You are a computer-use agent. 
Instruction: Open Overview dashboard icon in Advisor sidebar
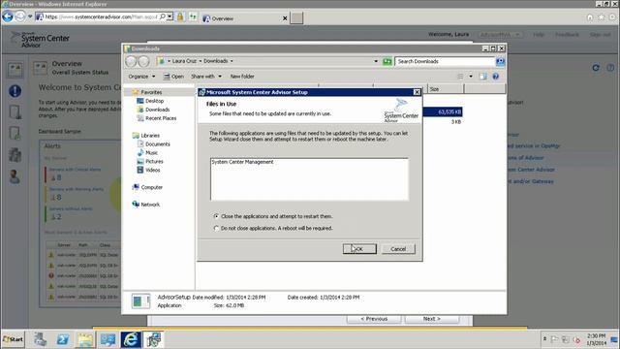(15, 70)
